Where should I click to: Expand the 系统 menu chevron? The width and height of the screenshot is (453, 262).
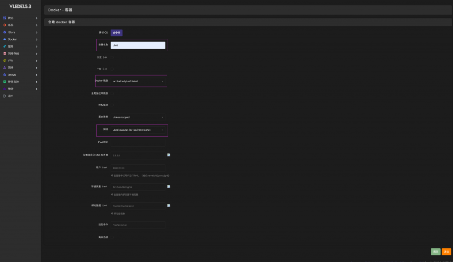[x=37, y=25]
